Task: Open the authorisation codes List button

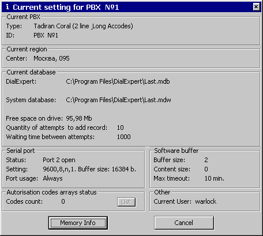Action: (x=126, y=202)
